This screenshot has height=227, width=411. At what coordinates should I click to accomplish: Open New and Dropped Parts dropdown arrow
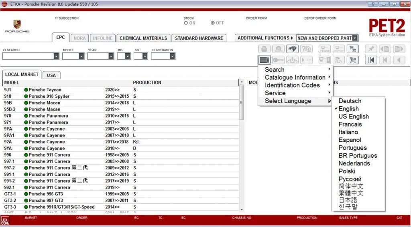355,38
